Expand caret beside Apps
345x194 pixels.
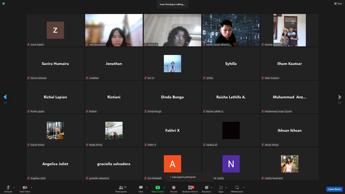[226, 188]
